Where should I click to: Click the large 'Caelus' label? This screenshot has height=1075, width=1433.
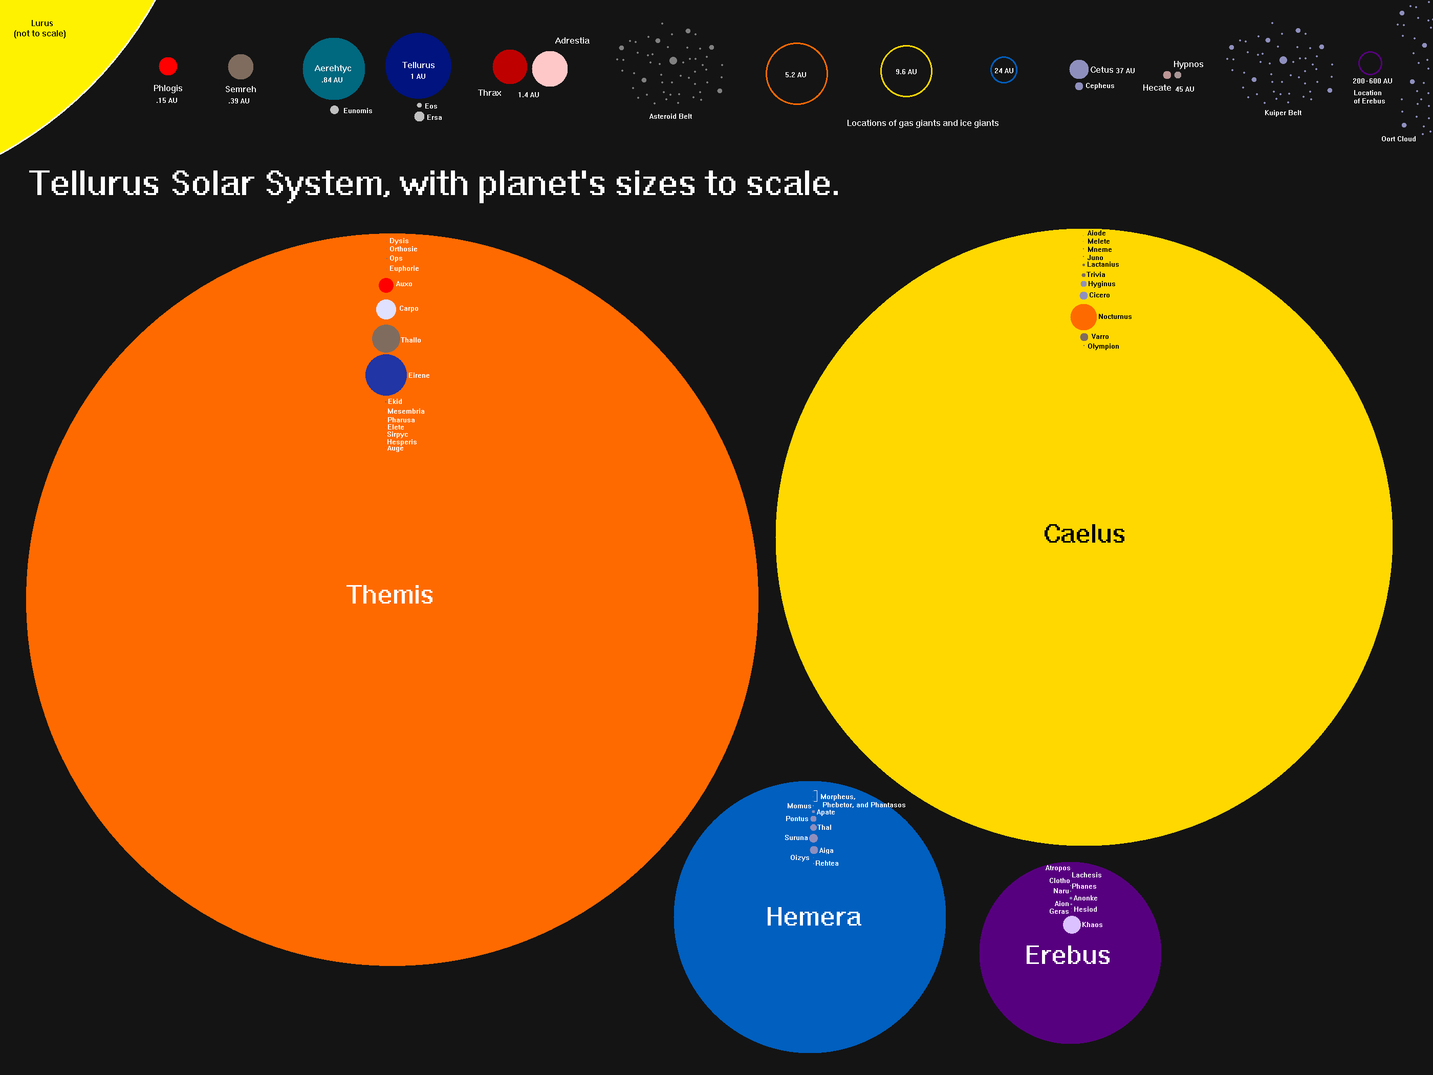pos(1084,534)
